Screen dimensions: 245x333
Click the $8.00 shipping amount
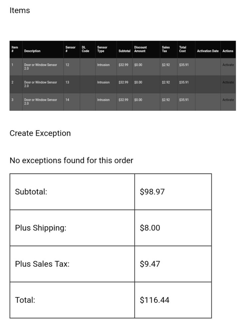[150, 228]
